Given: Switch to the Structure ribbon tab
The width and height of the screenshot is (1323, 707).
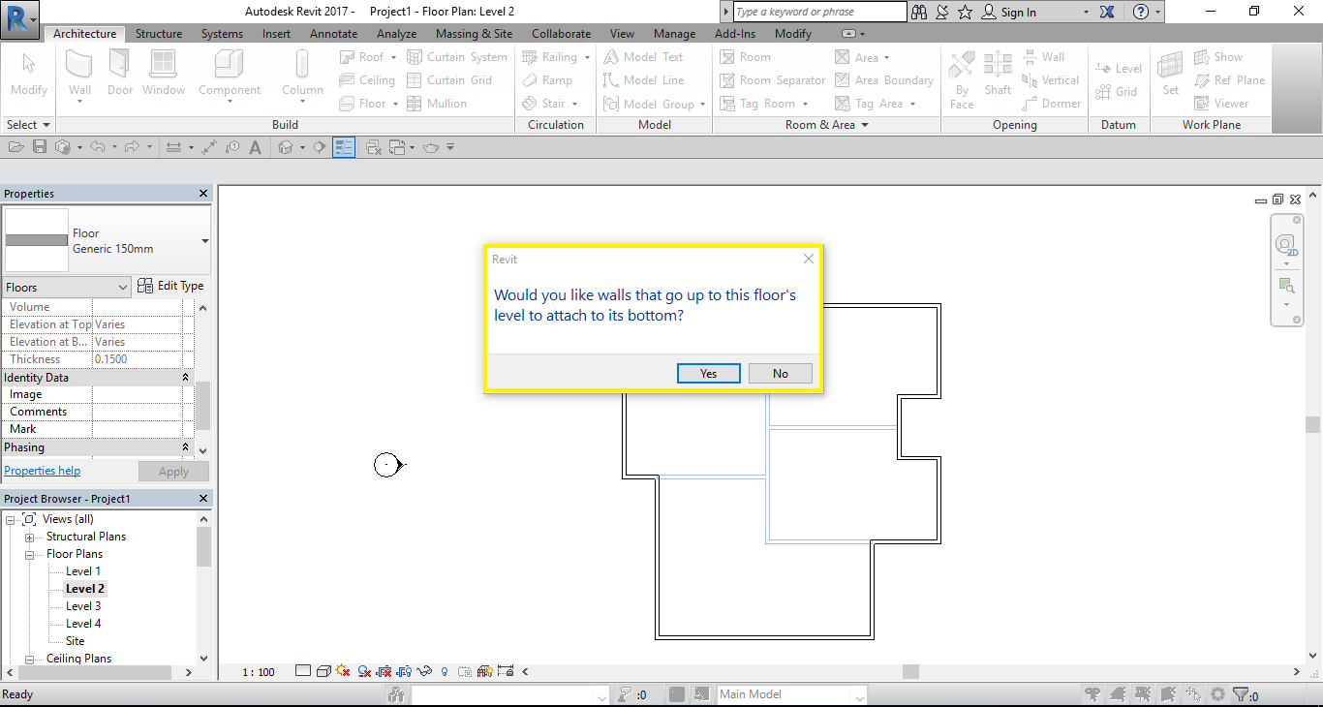Looking at the screenshot, I should click(x=159, y=34).
